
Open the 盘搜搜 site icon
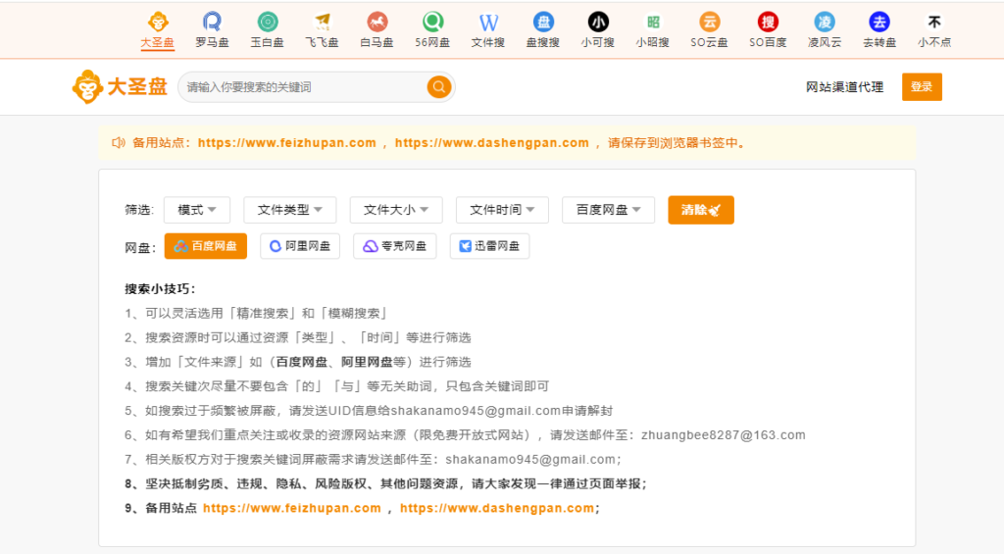click(543, 22)
